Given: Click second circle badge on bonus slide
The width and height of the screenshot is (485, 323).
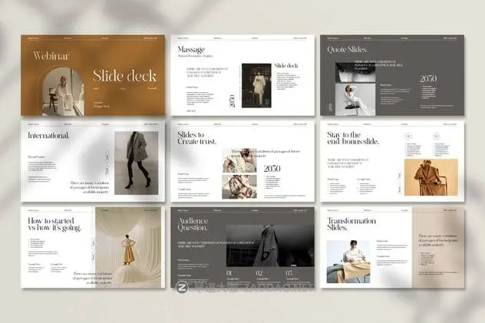Looking at the screenshot, I should coord(435,137).
